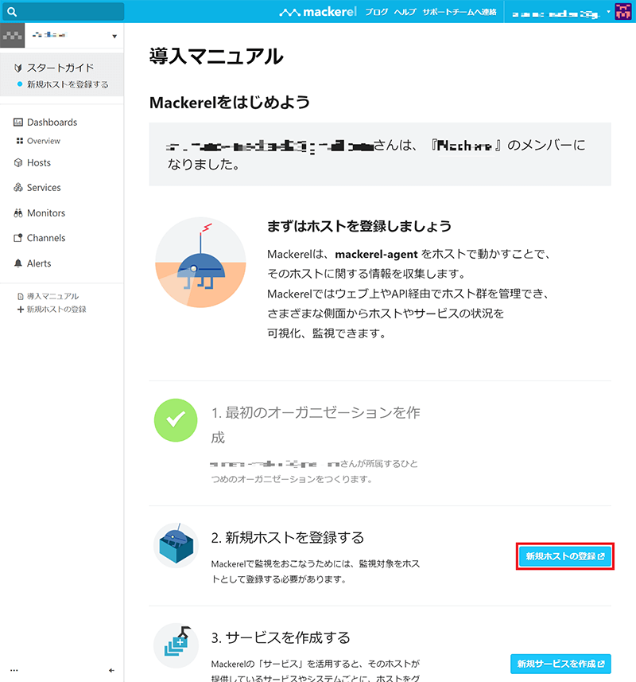Image resolution: width=636 pixels, height=682 pixels.
Task: Click the Mackerel logo in header
Action: (319, 13)
